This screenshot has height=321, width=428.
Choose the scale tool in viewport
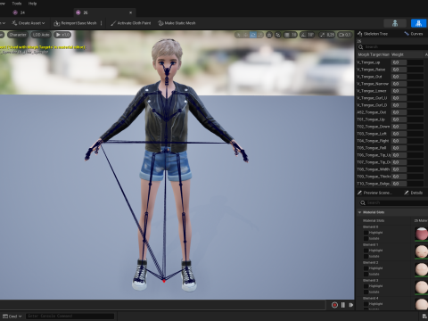(x=260, y=35)
